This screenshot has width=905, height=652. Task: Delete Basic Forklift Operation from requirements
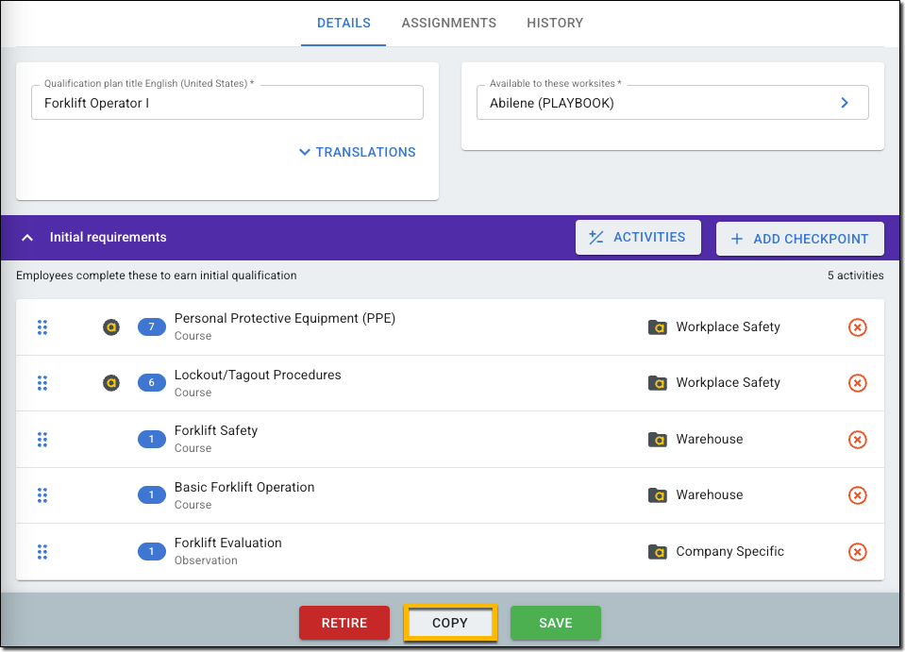pos(857,495)
